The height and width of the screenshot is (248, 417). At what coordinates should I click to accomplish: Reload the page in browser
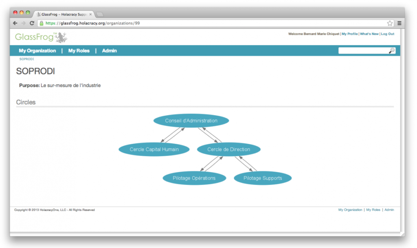(32, 23)
